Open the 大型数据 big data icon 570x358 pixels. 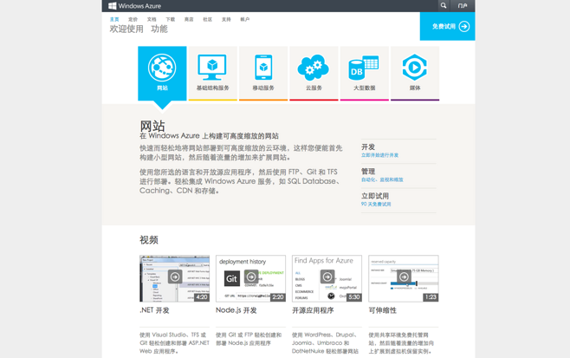click(x=364, y=69)
